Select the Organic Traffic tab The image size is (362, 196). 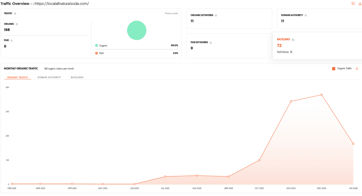click(17, 77)
